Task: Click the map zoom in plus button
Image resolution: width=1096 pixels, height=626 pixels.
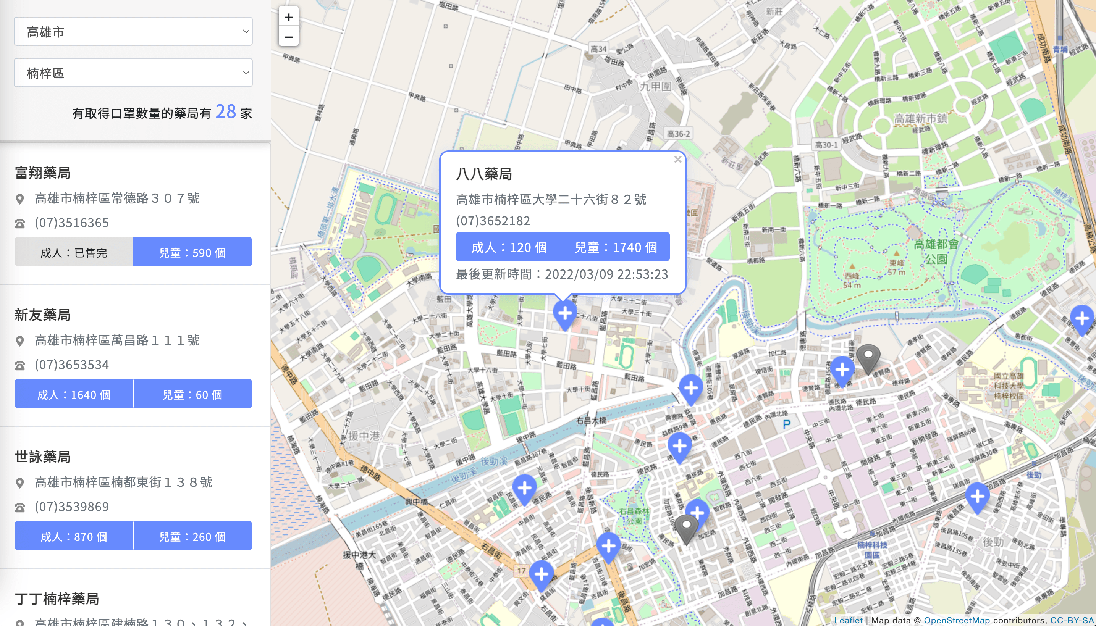Action: click(x=289, y=17)
